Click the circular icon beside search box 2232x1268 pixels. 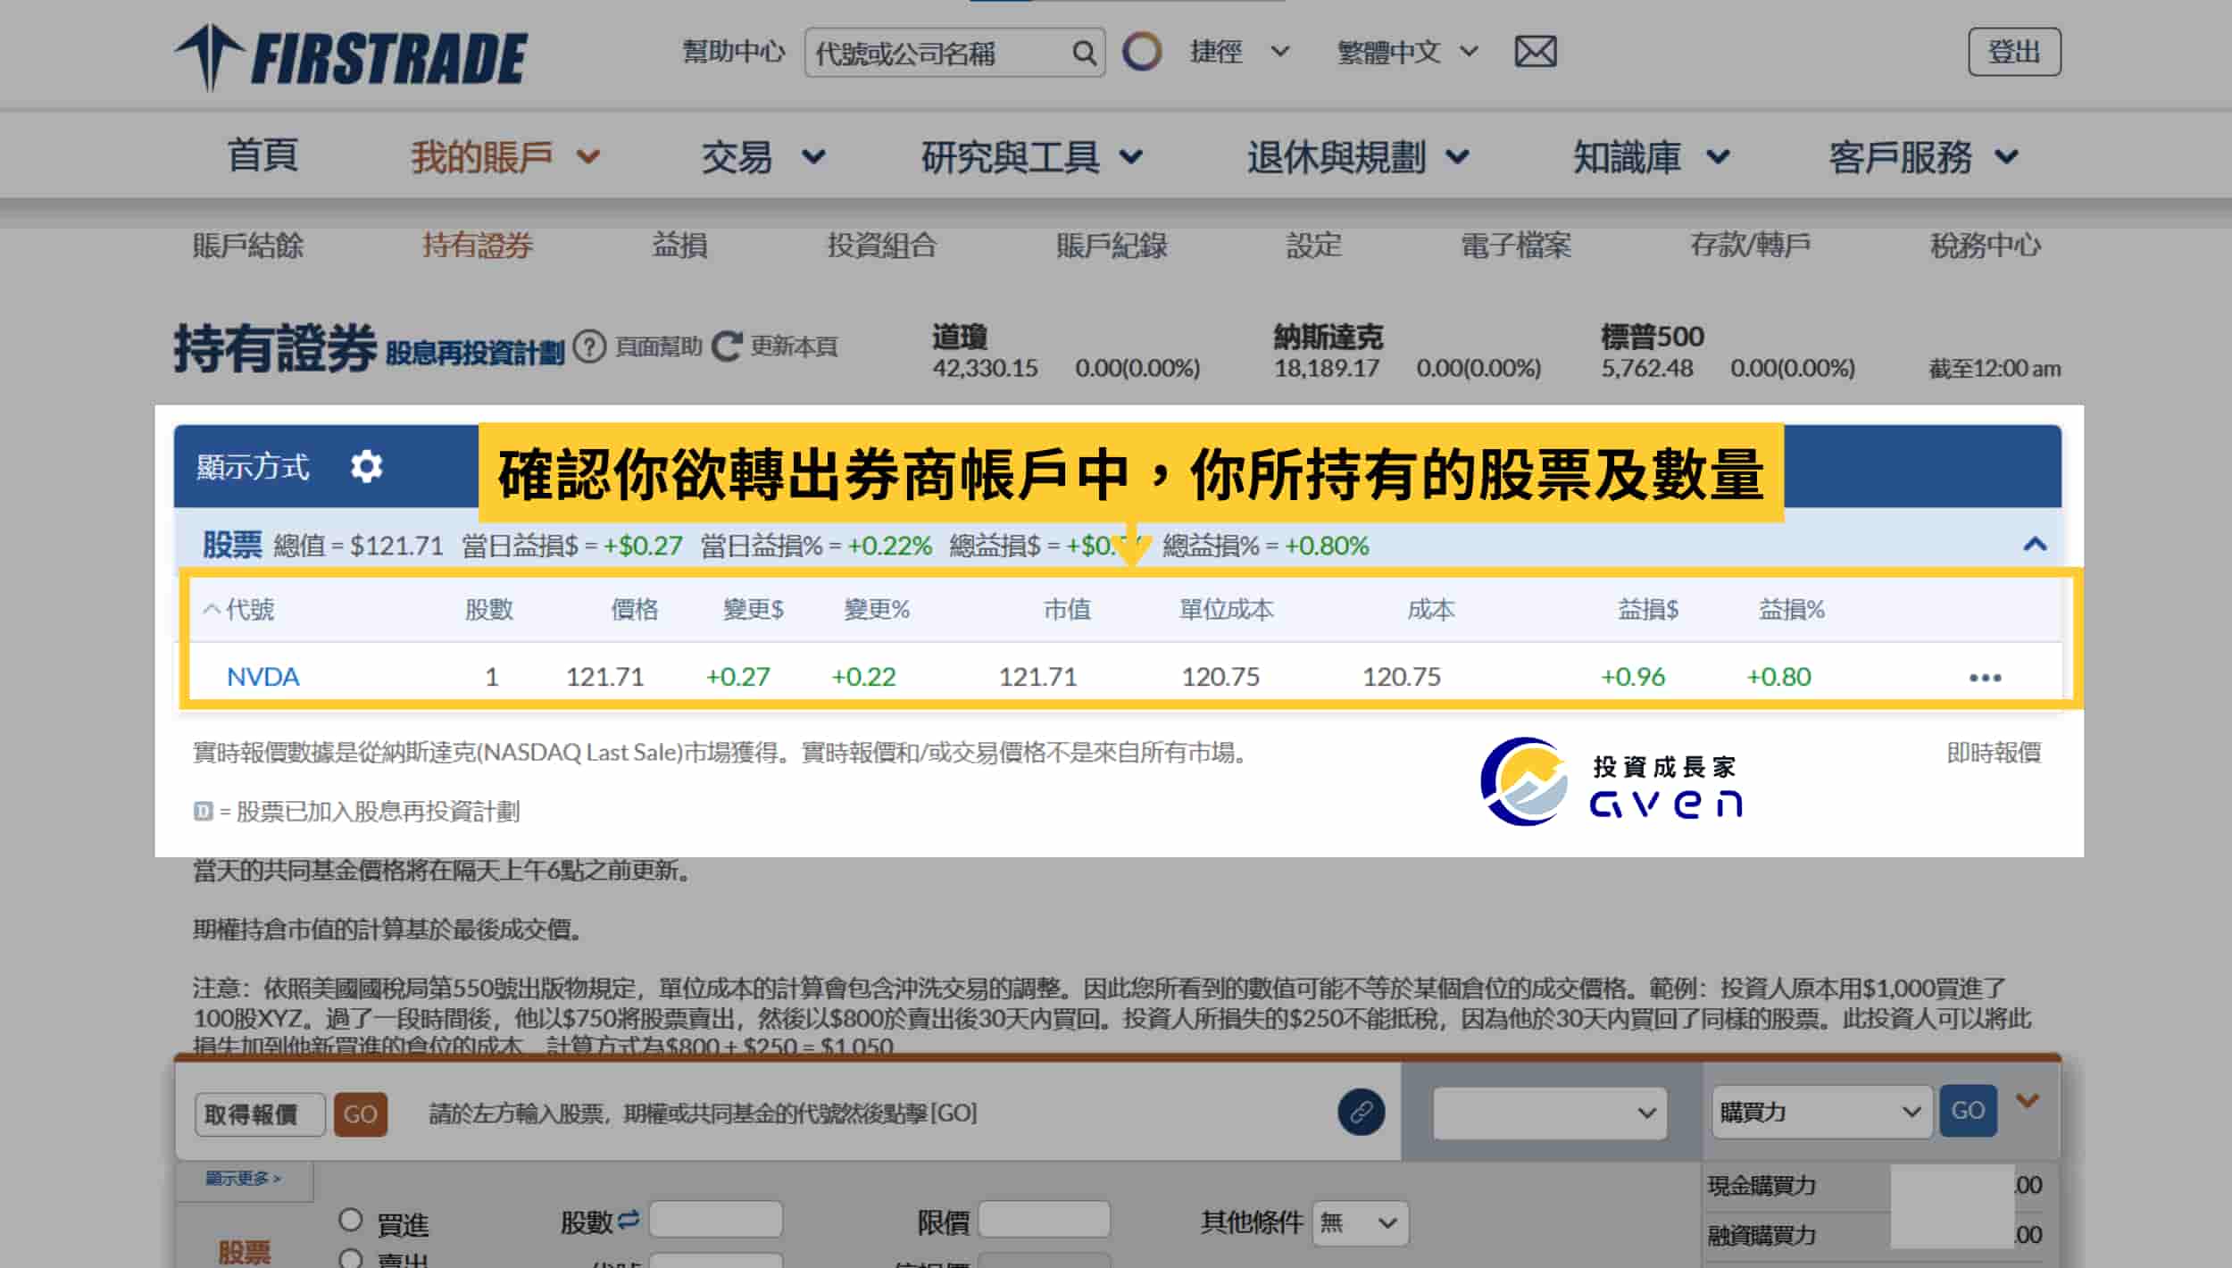[1144, 52]
